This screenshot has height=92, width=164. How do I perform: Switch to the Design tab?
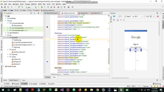[x=48, y=77]
